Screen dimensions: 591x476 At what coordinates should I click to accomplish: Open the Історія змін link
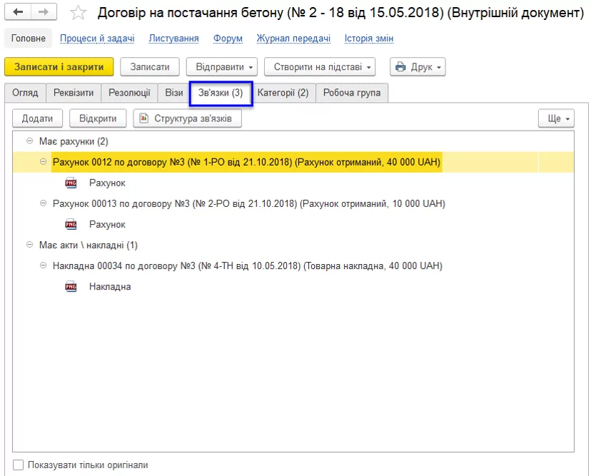click(368, 39)
